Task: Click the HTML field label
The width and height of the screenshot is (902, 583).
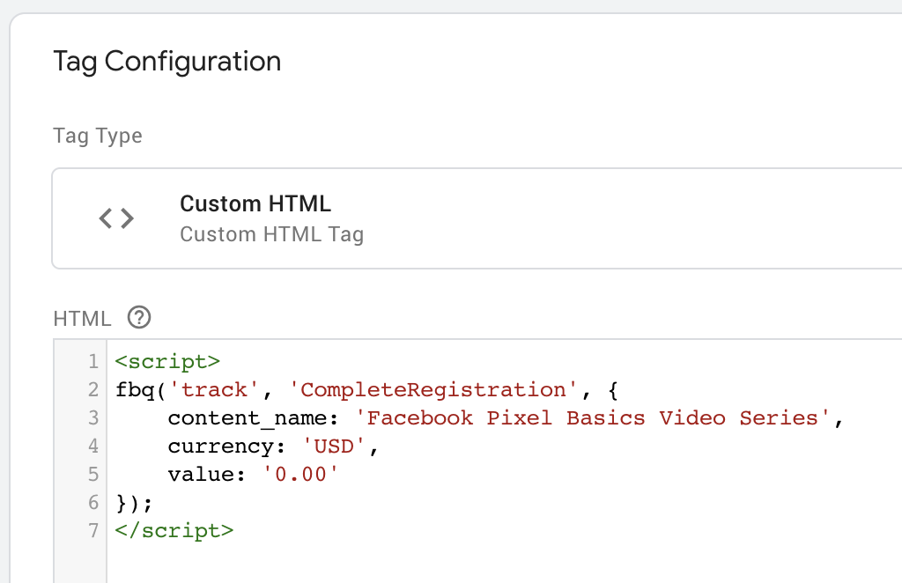Action: [82, 319]
